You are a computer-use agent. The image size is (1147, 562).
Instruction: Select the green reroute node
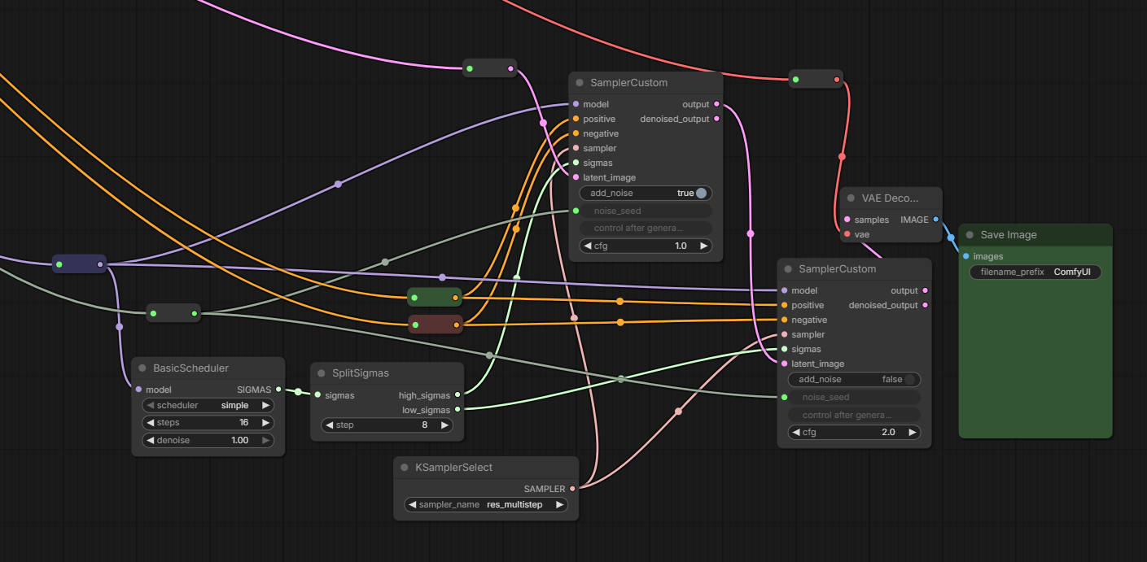click(435, 297)
